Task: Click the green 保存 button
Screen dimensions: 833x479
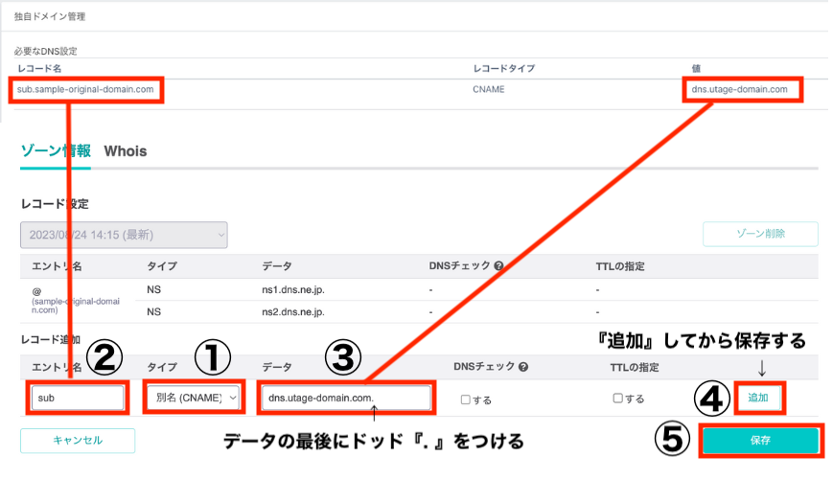Action: pos(761,441)
